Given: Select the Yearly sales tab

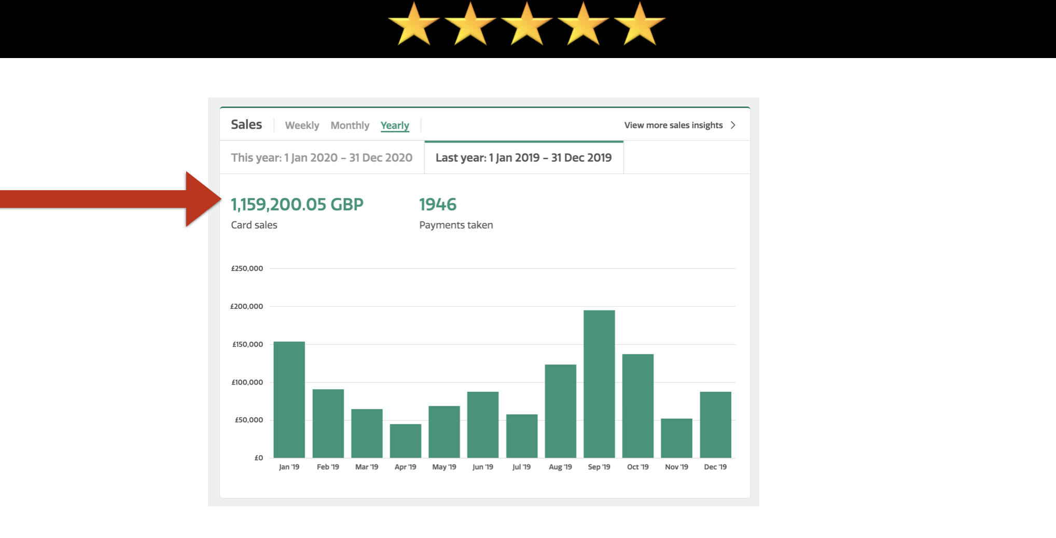Looking at the screenshot, I should pyautogui.click(x=395, y=125).
